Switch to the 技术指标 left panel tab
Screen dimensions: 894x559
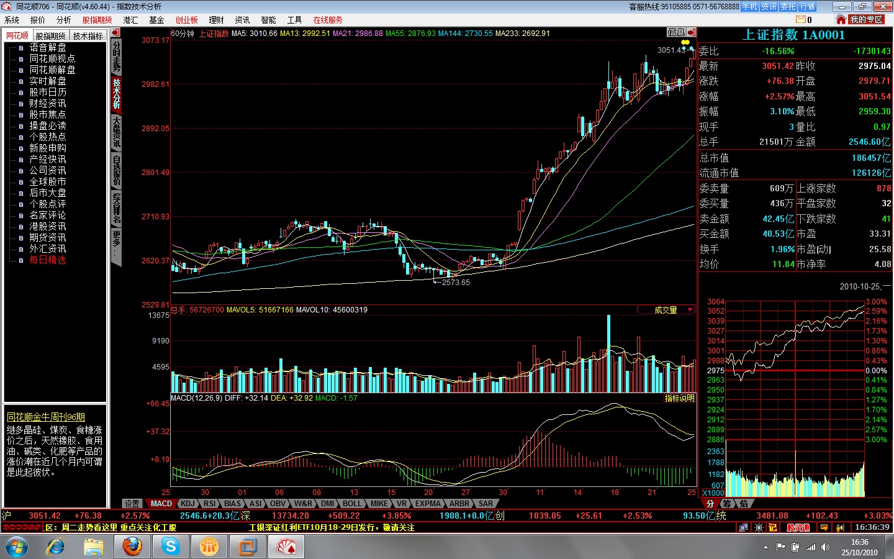pyautogui.click(x=88, y=36)
